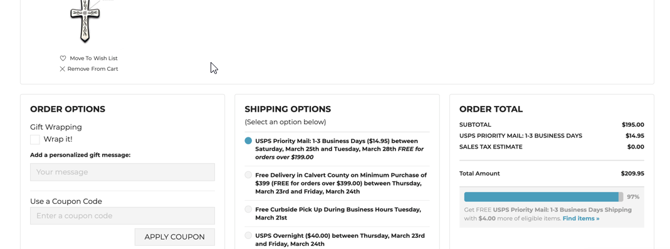Click the free shipping progress bar
670x249 pixels.
[544, 197]
